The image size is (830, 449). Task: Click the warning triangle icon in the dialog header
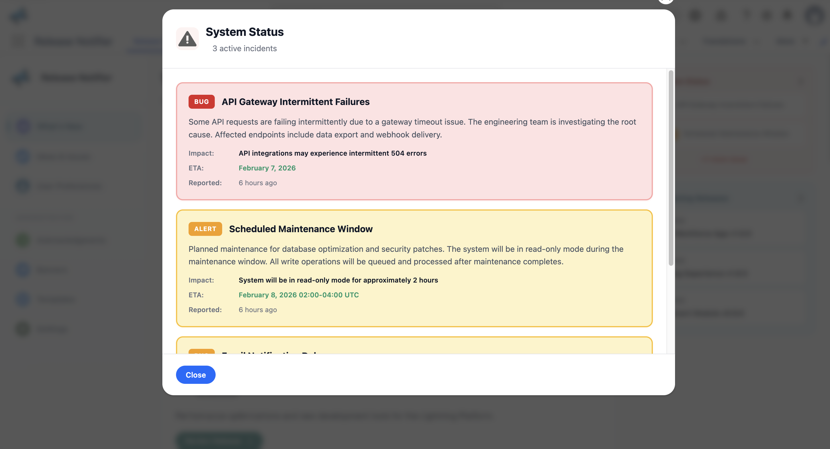(x=187, y=39)
